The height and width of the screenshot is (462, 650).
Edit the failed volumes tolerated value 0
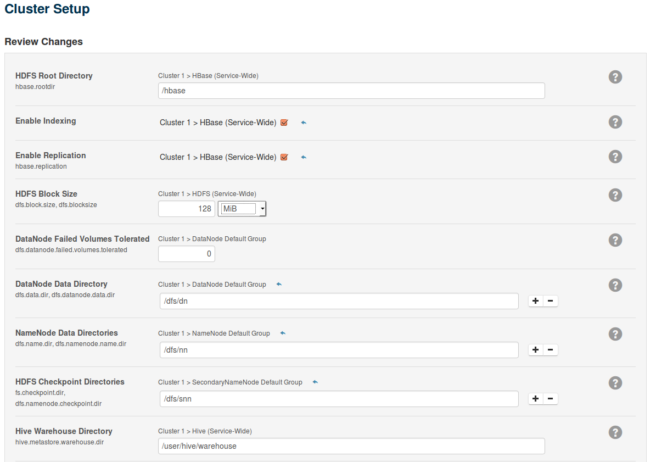[x=187, y=254]
